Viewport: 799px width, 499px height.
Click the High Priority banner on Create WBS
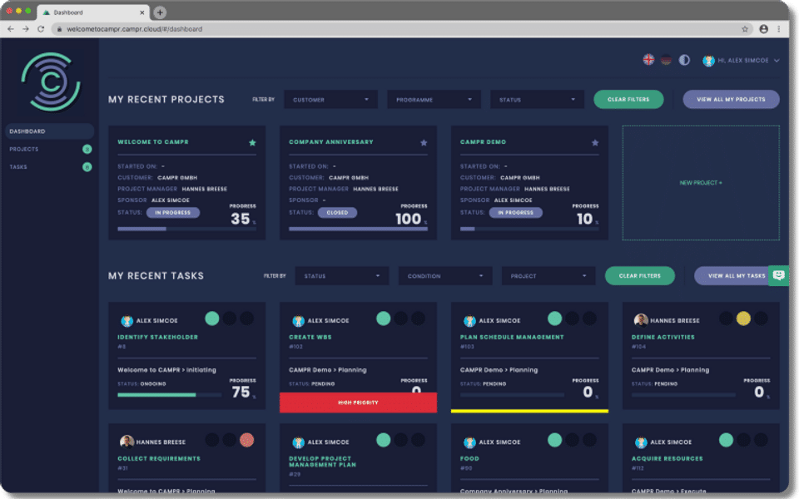pyautogui.click(x=358, y=403)
